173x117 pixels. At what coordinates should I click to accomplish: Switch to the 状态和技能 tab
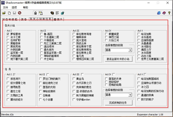[10, 19]
